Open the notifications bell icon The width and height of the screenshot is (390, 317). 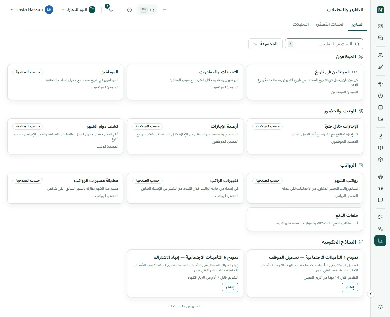point(111,10)
